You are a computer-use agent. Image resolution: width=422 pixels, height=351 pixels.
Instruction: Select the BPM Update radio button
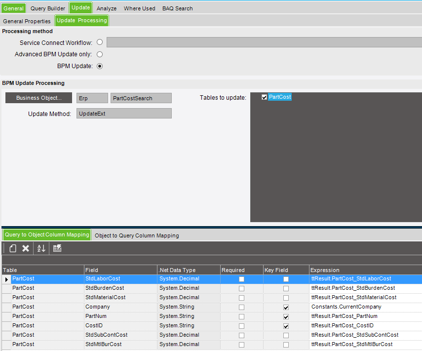pyautogui.click(x=100, y=66)
